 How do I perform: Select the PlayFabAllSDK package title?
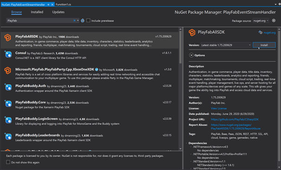click(x=26, y=37)
